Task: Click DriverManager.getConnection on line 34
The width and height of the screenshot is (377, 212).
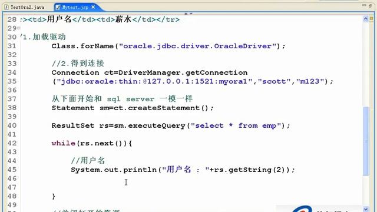Action: [x=183, y=72]
